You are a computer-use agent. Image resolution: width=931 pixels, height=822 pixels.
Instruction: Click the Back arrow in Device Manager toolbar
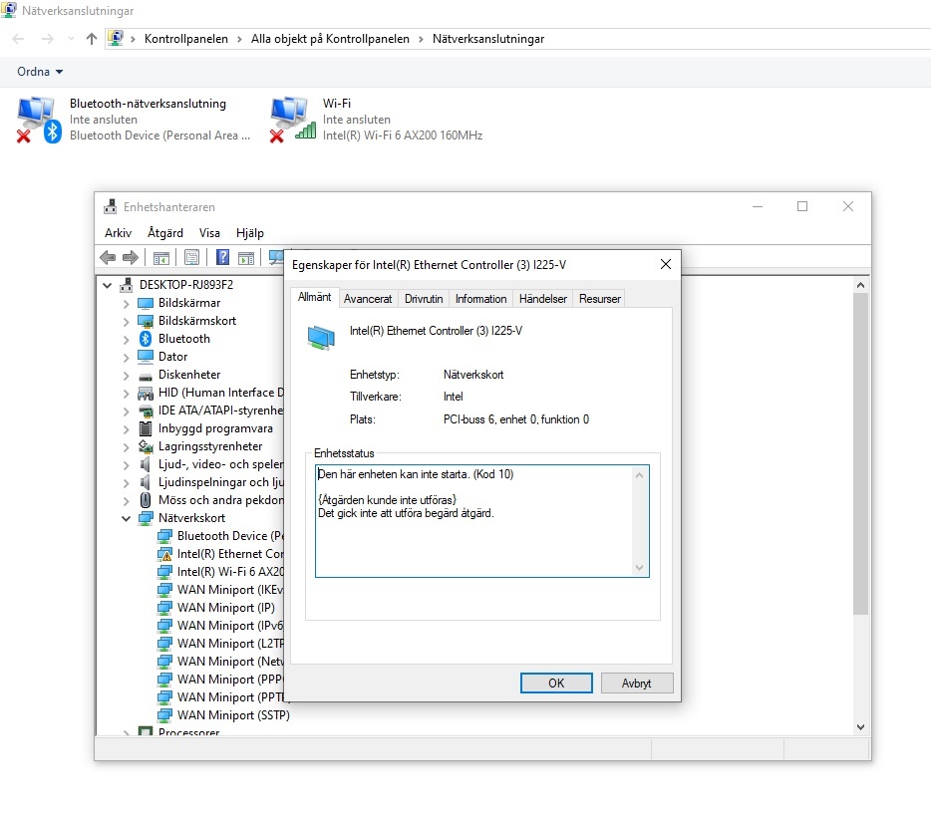tap(108, 258)
